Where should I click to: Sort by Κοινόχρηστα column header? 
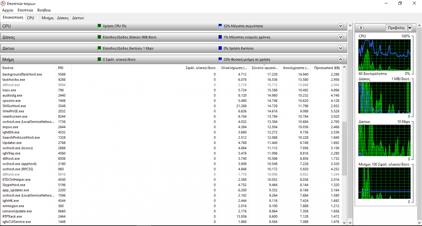pyautogui.click(x=295, y=68)
